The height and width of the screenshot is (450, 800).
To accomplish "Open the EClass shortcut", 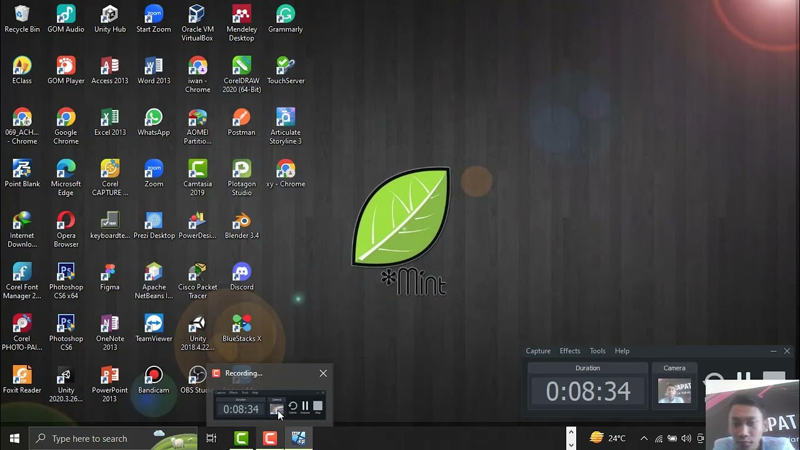I will pos(22,71).
